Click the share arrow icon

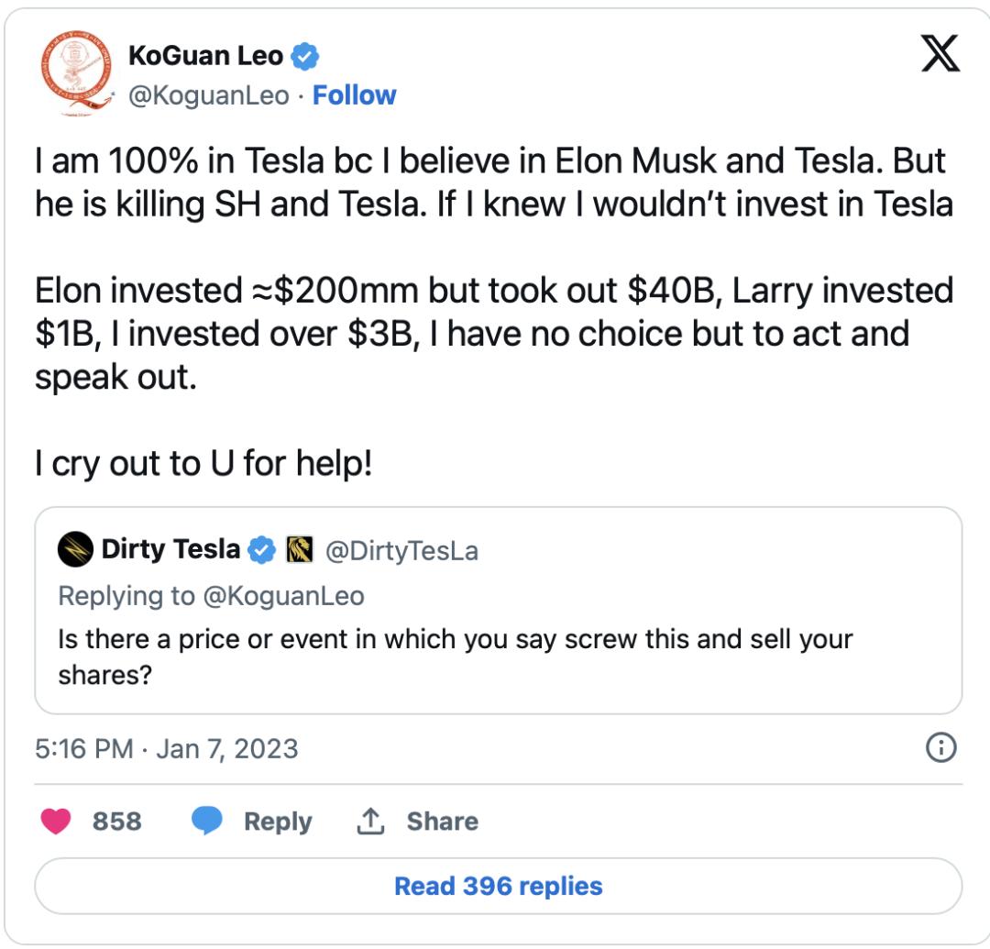coord(369,822)
